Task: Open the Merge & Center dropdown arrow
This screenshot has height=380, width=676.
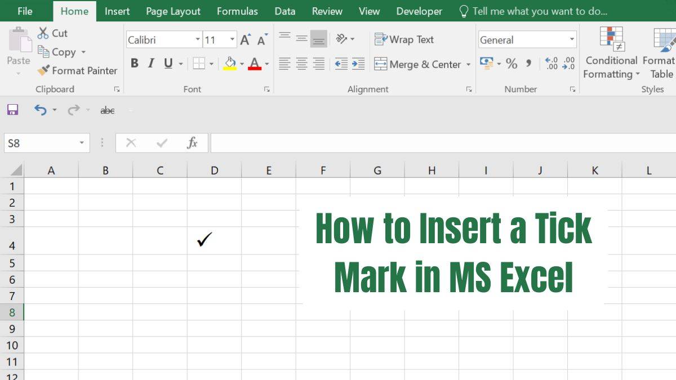Action: coord(469,64)
